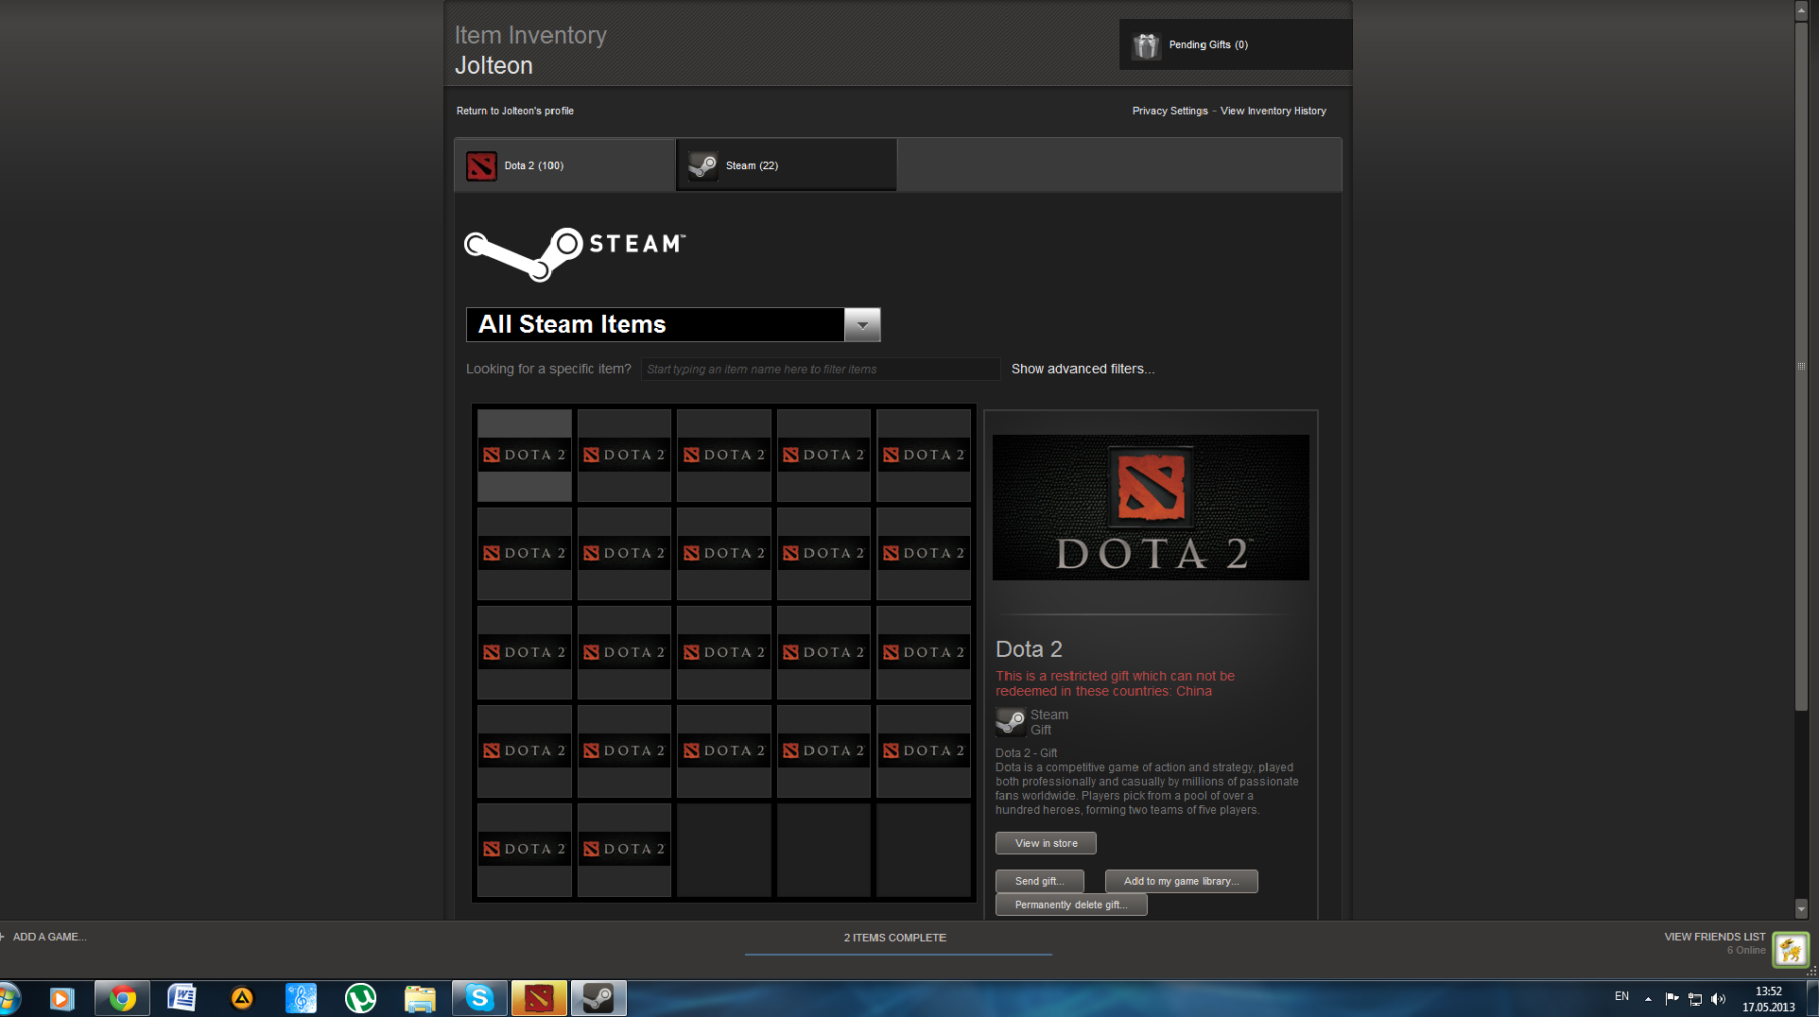Viewport: 1819px width, 1017px height.
Task: Open Privacy Settings link
Action: [1169, 111]
